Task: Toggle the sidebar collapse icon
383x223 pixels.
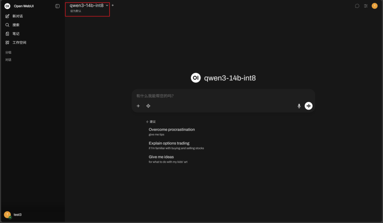Action: 58,6
